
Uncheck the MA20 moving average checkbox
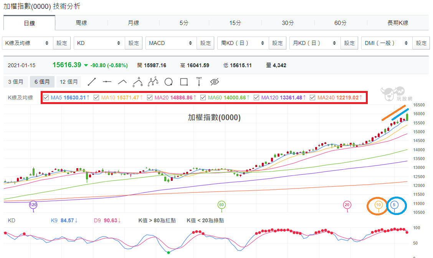[150, 98]
